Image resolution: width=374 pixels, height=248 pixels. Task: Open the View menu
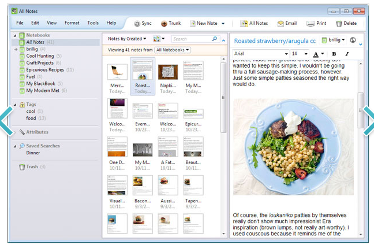click(x=52, y=23)
